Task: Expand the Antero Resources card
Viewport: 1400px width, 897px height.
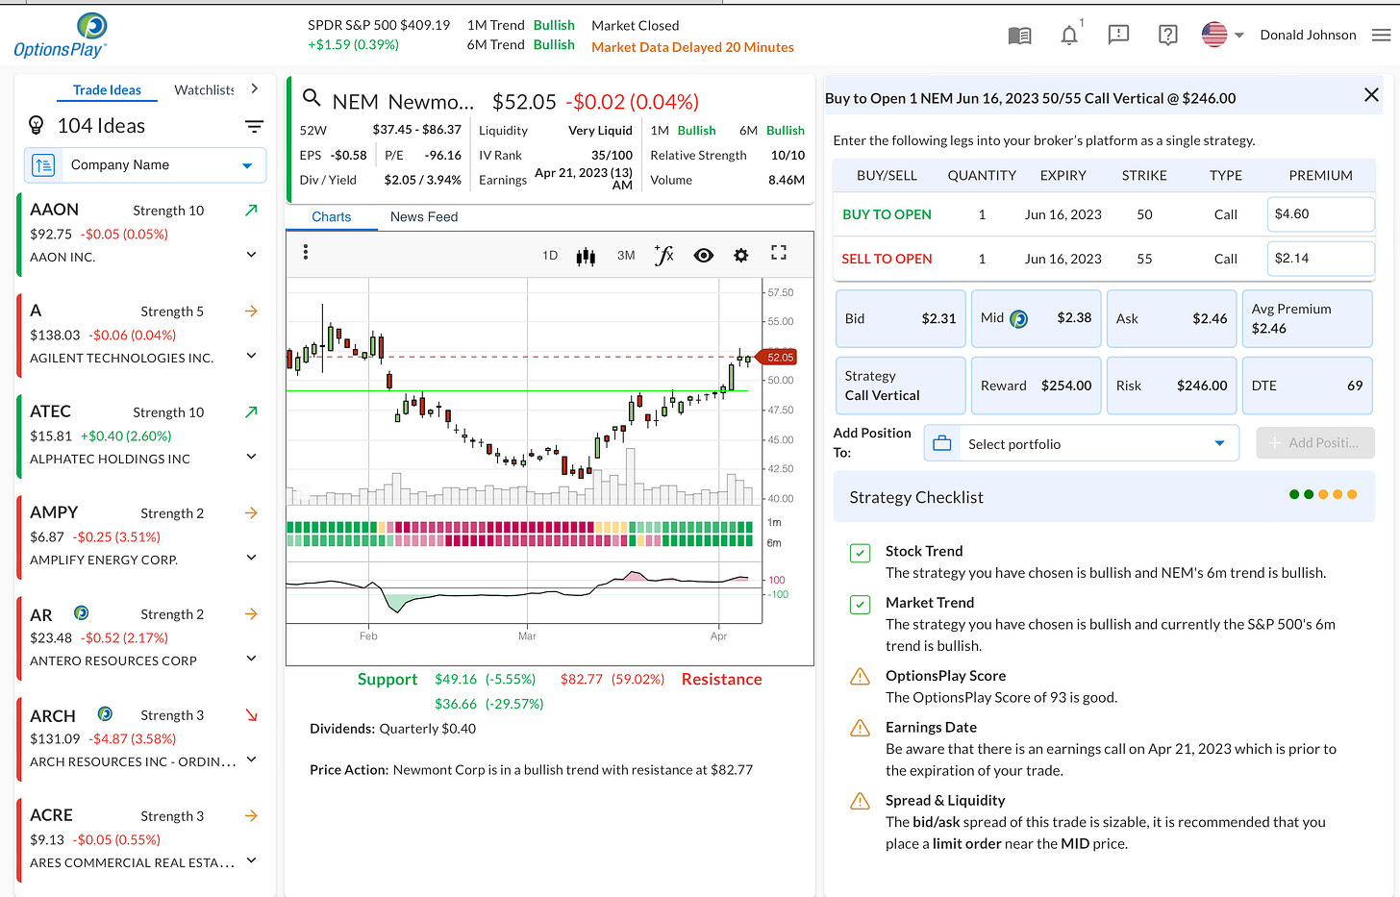Action: tap(252, 659)
